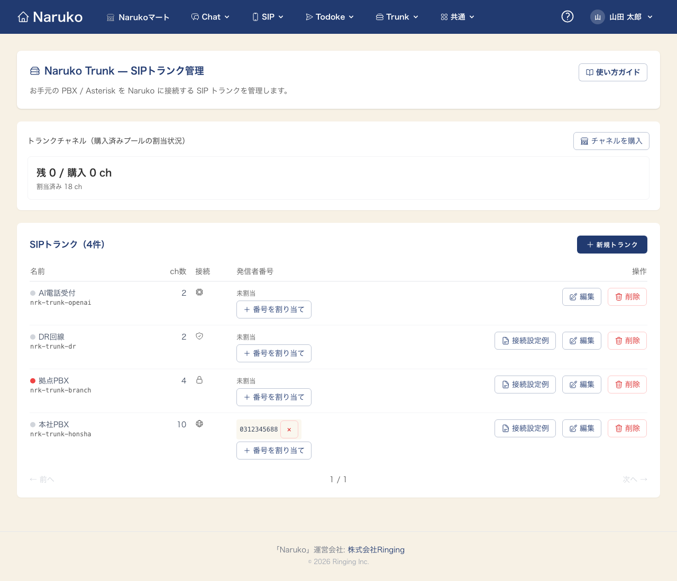The height and width of the screenshot is (581, 677).
Task: Assign another number to 本社PBX
Action: [274, 451]
